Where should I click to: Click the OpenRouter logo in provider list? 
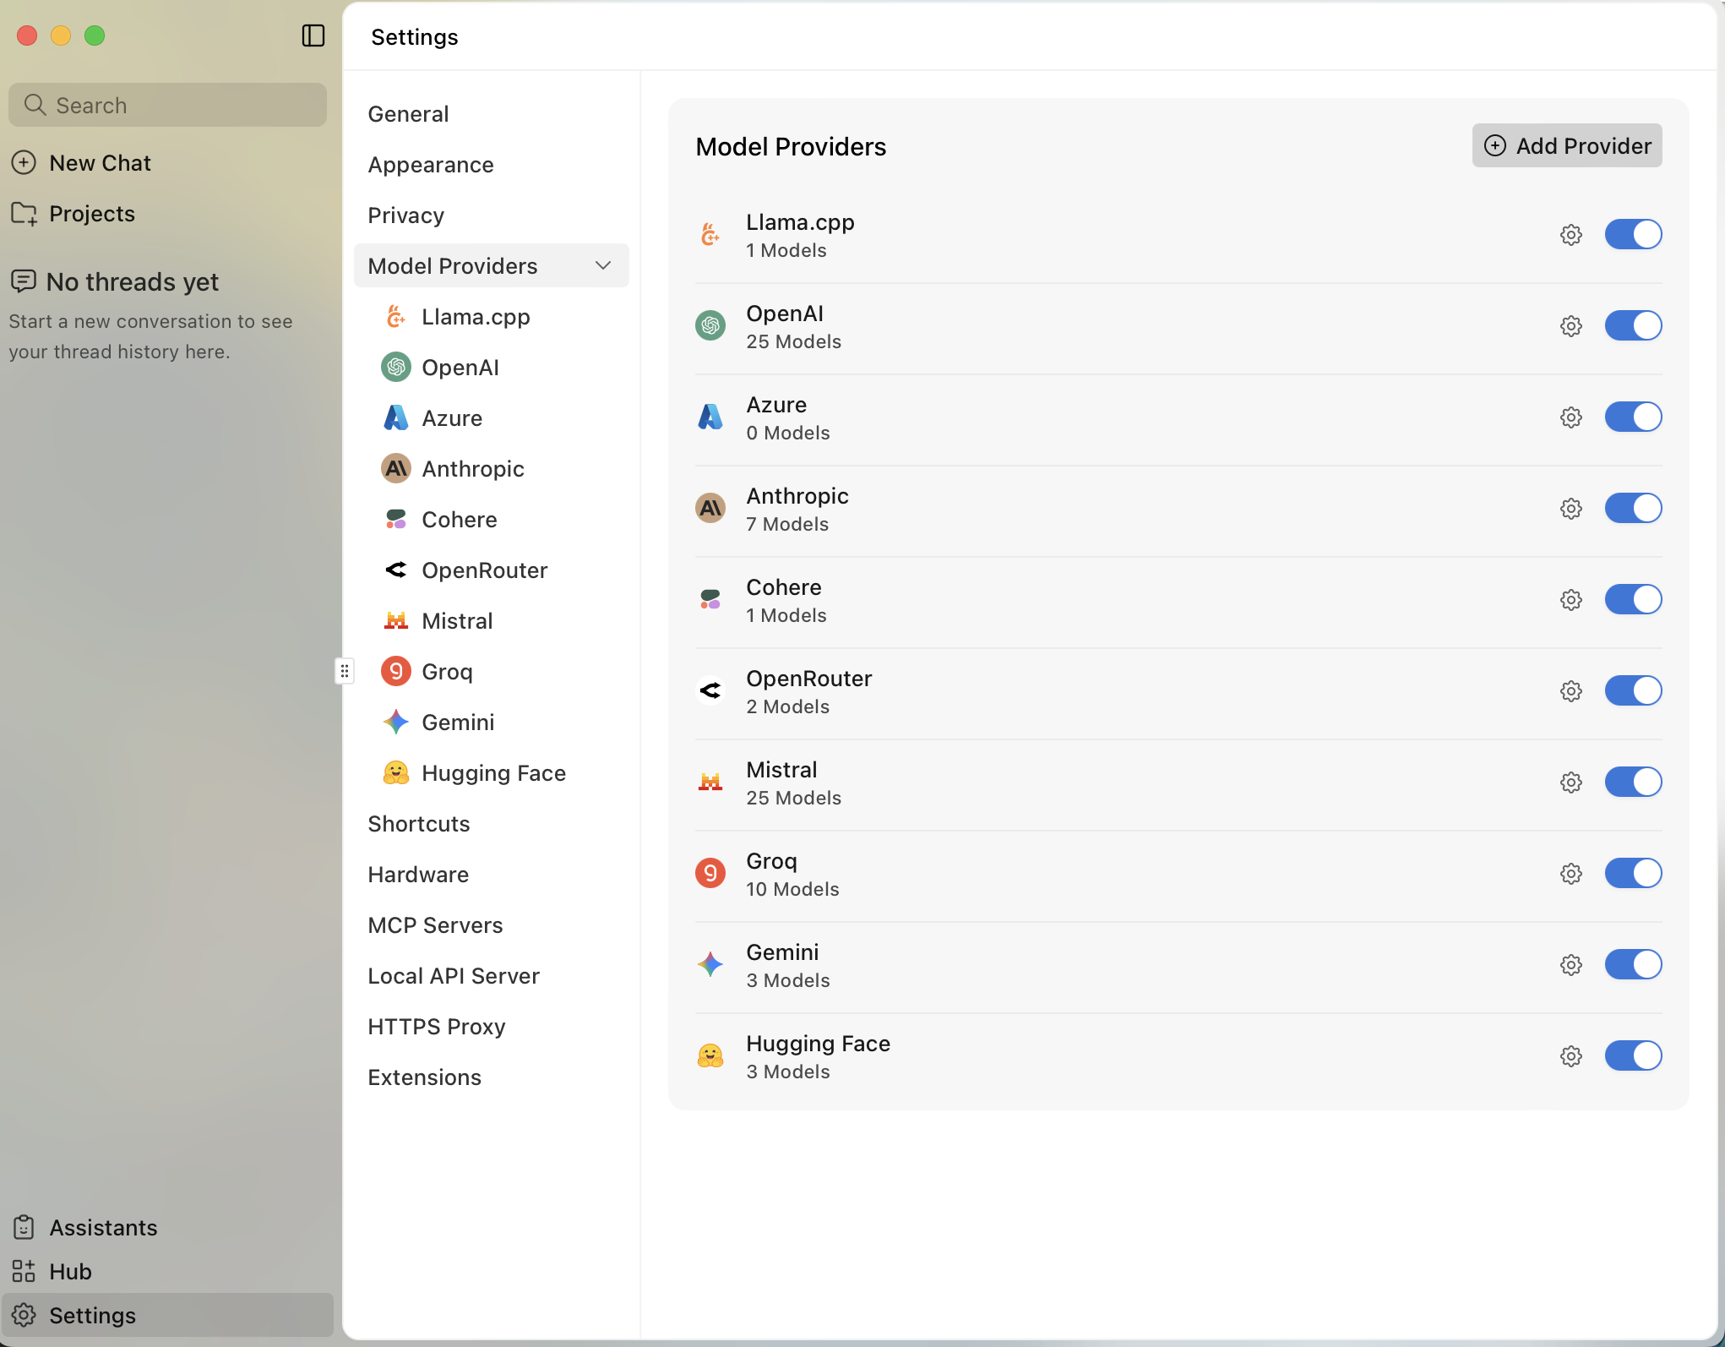click(x=710, y=690)
